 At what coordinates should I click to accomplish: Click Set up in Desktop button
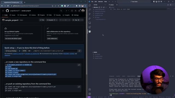tap(11, 51)
